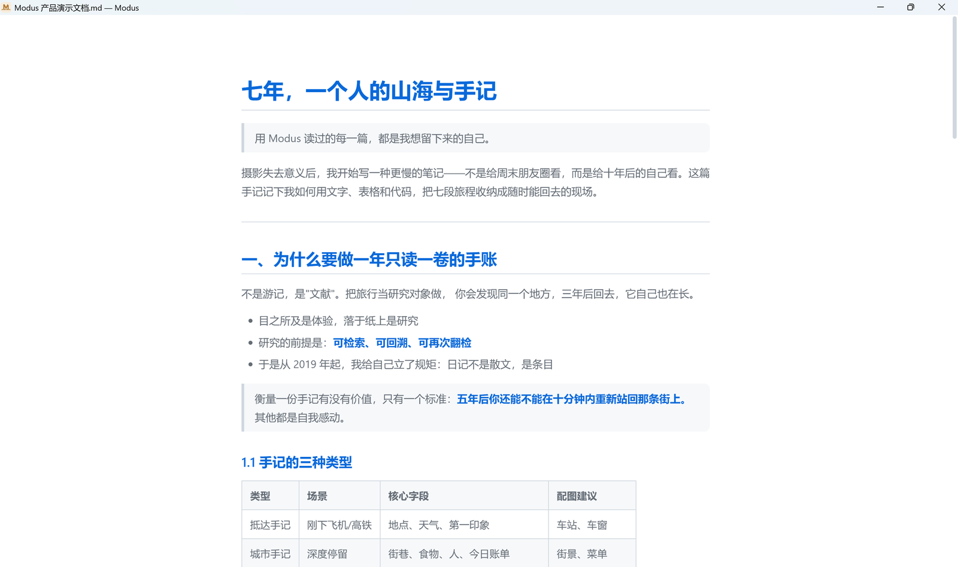
Task: Minimize the Modus window
Action: (880, 7)
